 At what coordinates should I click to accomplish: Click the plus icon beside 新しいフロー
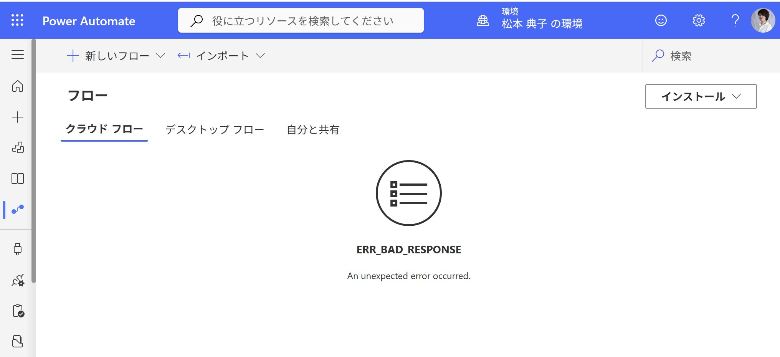[x=73, y=56]
